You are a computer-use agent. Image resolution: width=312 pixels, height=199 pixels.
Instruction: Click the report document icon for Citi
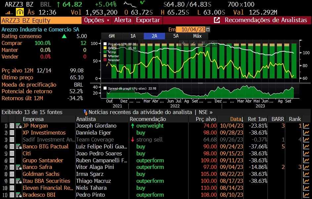pos(12,153)
